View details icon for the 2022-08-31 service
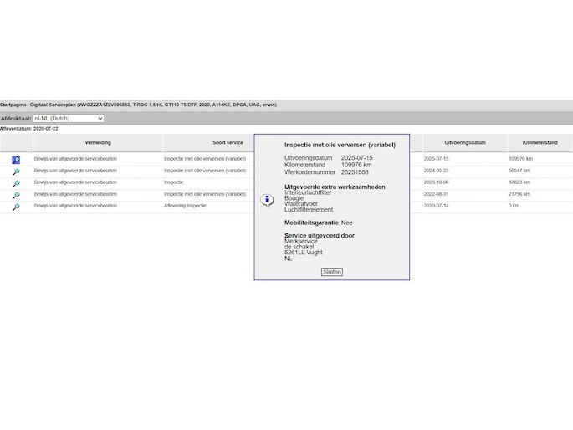 (x=16, y=194)
